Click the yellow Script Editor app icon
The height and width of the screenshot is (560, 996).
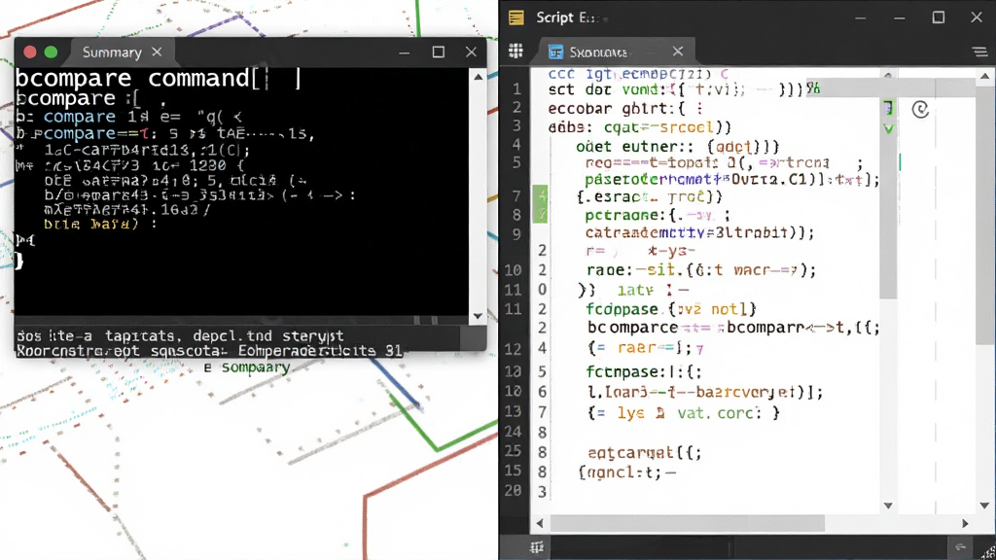click(x=516, y=17)
